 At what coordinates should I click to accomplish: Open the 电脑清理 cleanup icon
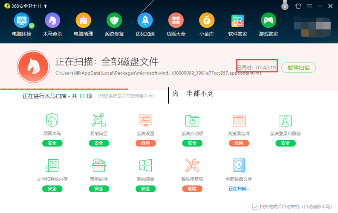83,20
